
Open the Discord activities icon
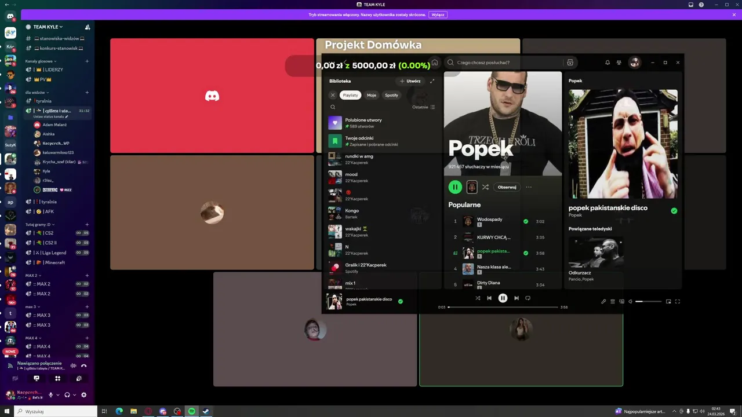point(57,378)
